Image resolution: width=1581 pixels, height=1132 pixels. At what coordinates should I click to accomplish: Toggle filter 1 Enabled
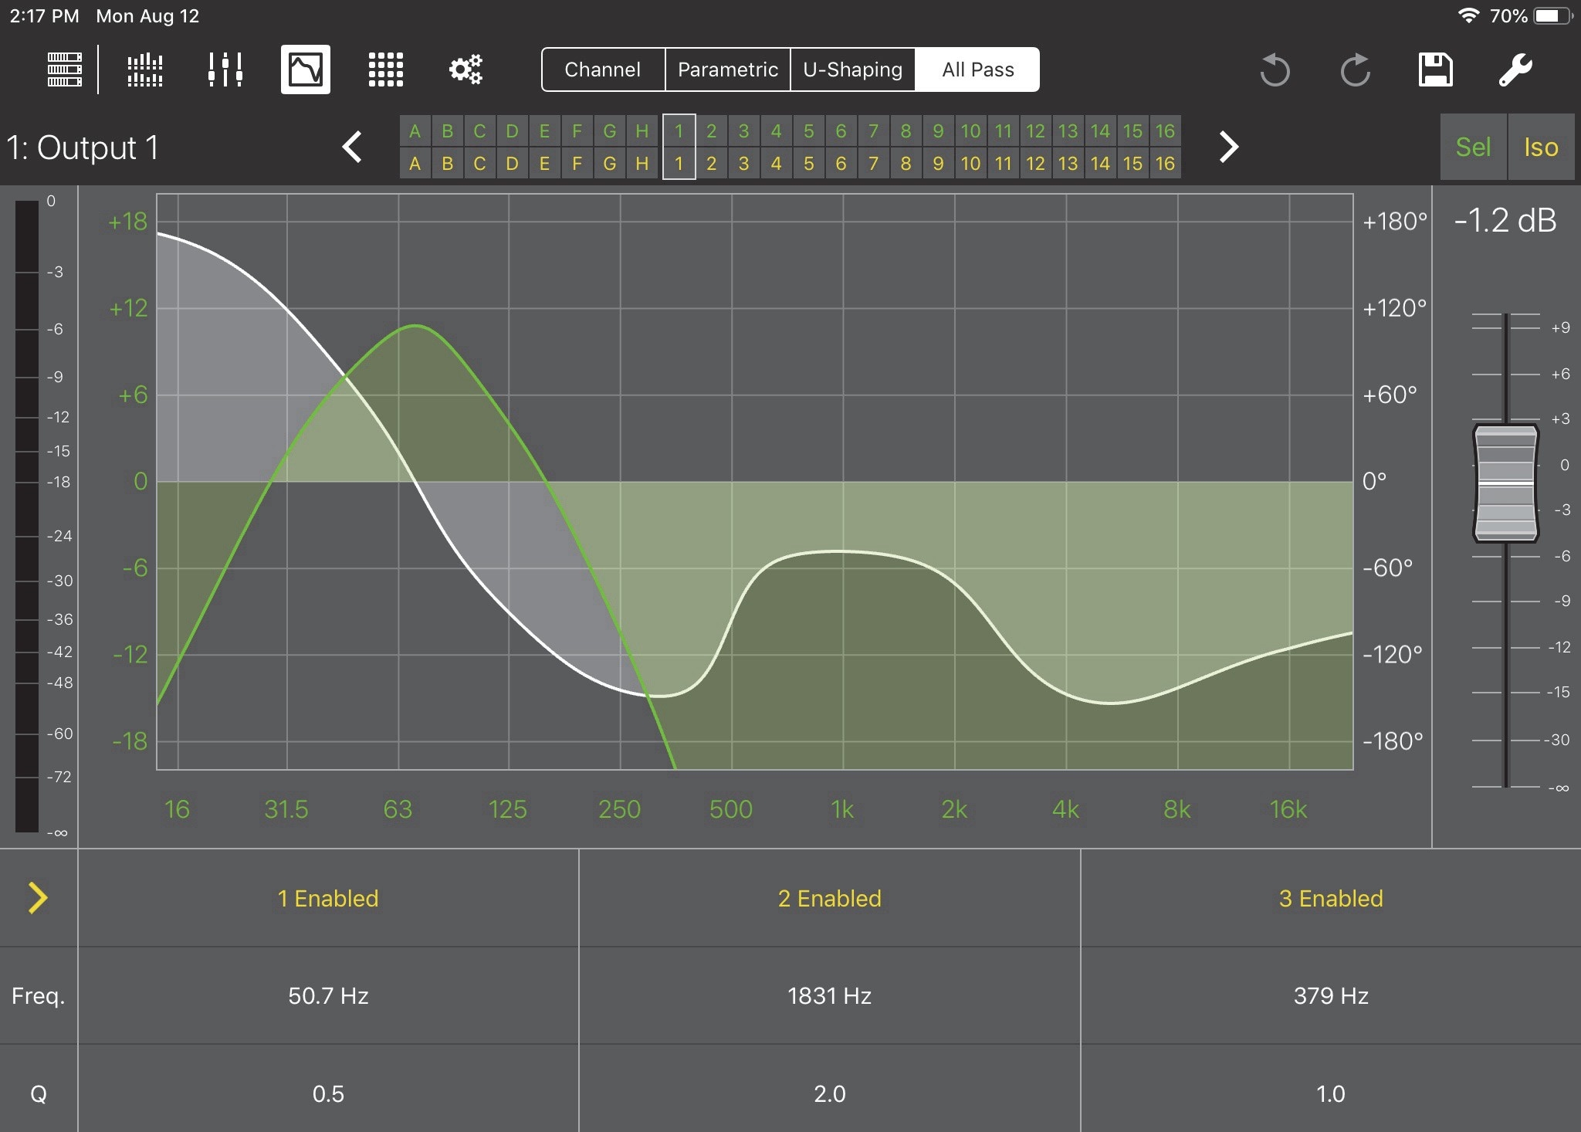328,898
